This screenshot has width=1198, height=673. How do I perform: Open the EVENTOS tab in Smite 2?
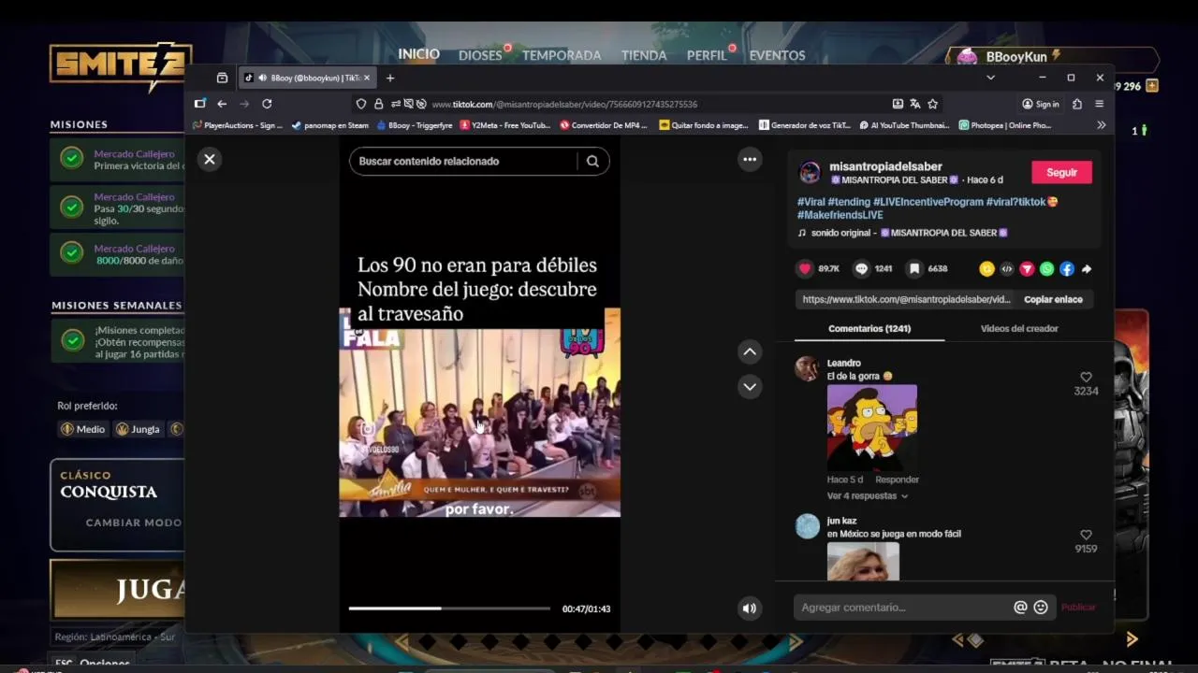[x=777, y=55]
